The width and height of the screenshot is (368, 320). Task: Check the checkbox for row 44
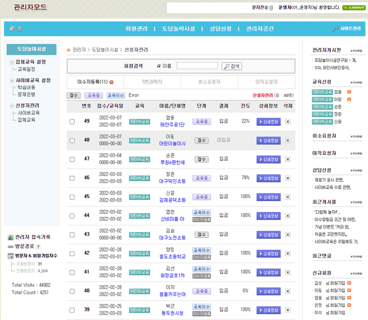pyautogui.click(x=72, y=216)
